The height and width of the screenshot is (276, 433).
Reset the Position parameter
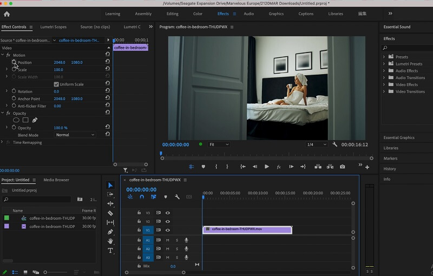[x=107, y=61]
